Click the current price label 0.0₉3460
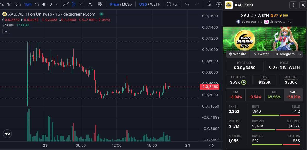This screenshot has width=307, height=150. point(209,87)
